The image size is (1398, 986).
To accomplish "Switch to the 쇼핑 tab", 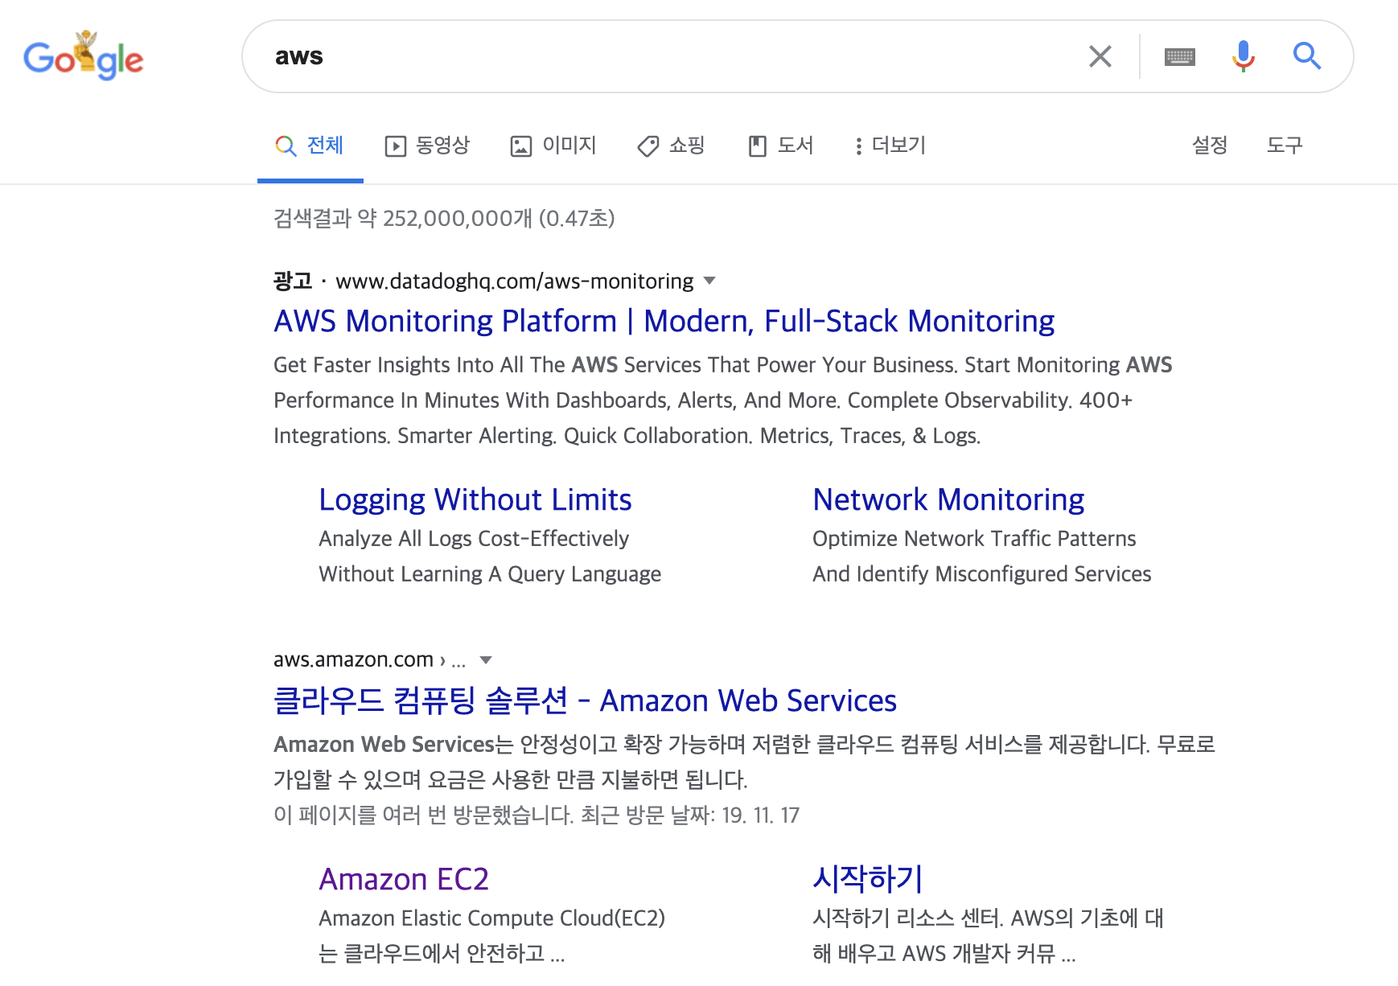I will point(671,146).
